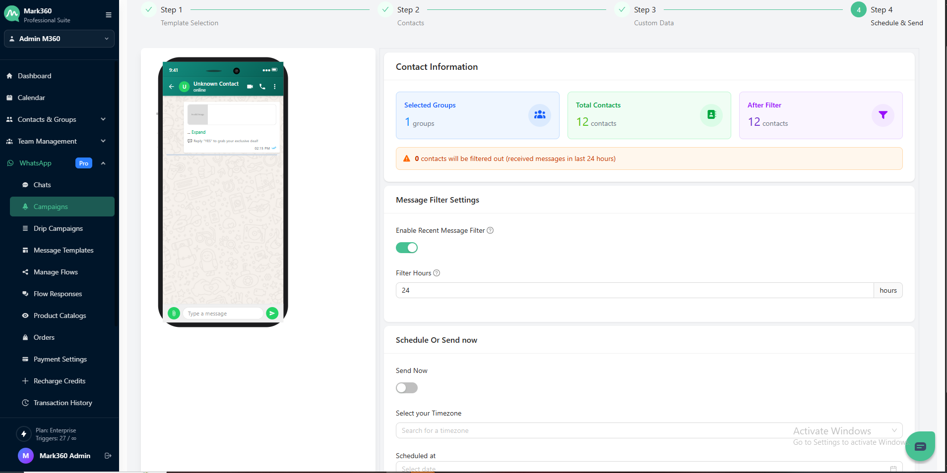Click the Selected Groups people icon
Screen dimensions: 947x473
[539, 115]
